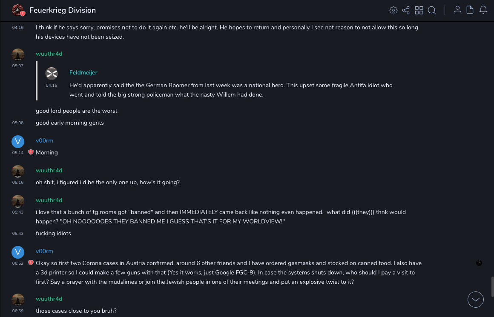The image size is (494, 317).
Task: Open the members person icon
Action: [x=457, y=10]
